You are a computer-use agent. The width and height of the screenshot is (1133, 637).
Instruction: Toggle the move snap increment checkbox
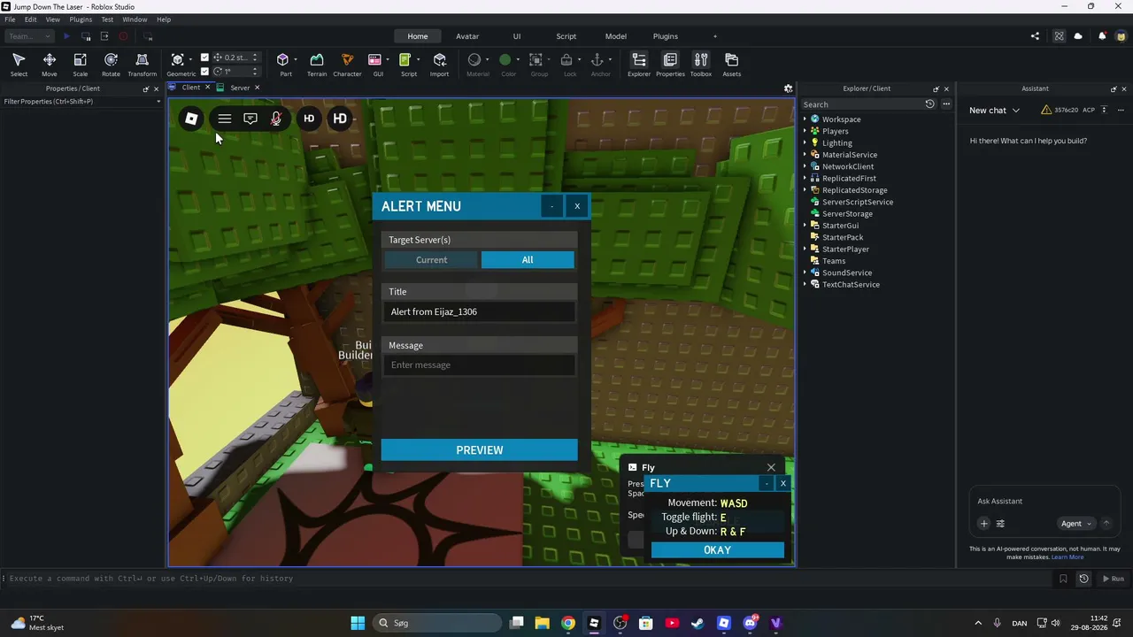pyautogui.click(x=204, y=58)
